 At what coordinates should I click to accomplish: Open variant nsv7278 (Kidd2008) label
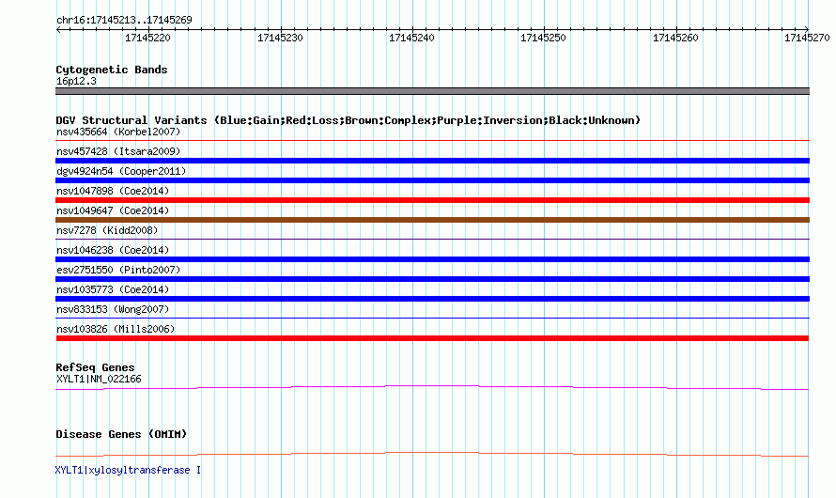pyautogui.click(x=107, y=230)
